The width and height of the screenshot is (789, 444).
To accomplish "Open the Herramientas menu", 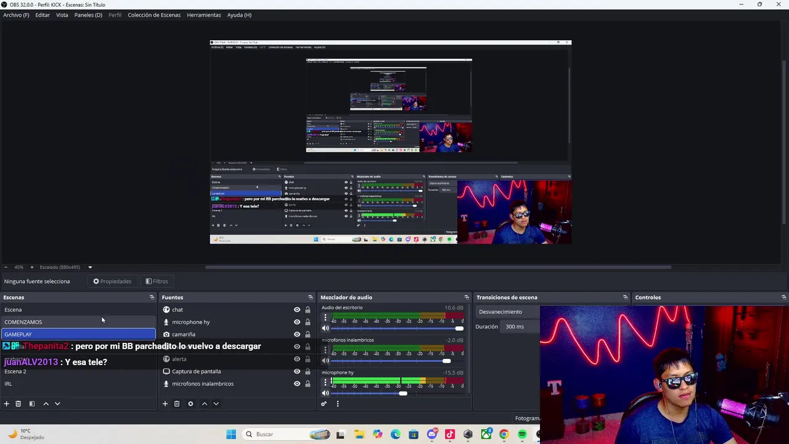I will (204, 15).
